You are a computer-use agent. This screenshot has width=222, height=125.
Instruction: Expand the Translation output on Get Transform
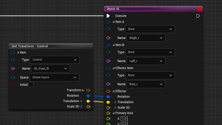(81, 101)
